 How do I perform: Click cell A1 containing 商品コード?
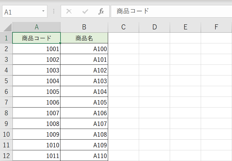(37, 38)
